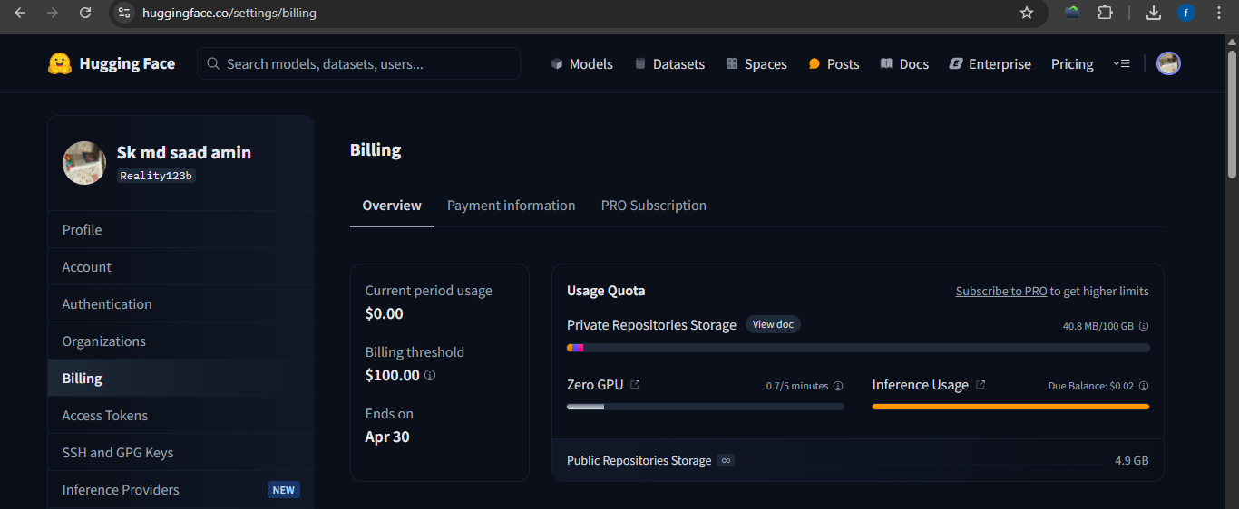The image size is (1239, 509).
Task: Click the Private Repositories Storage usage bar
Action: point(857,348)
